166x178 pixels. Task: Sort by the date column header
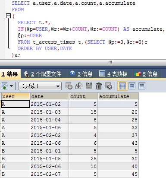[49, 96]
